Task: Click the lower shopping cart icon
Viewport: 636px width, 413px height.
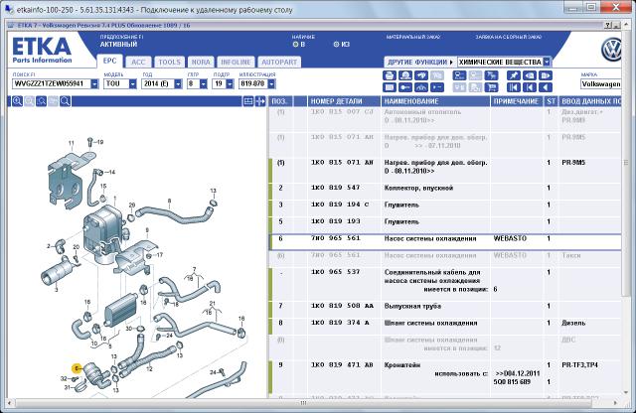Action: tap(491, 87)
